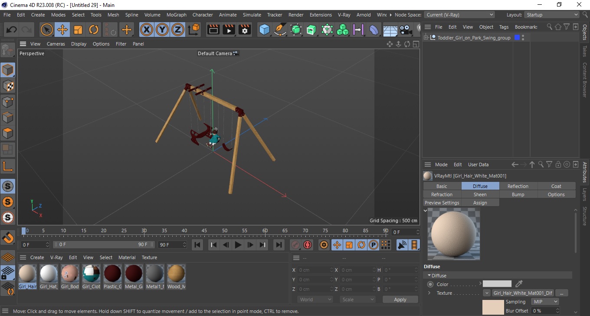Switch to Points mode
590x316 pixels.
[x=8, y=102]
